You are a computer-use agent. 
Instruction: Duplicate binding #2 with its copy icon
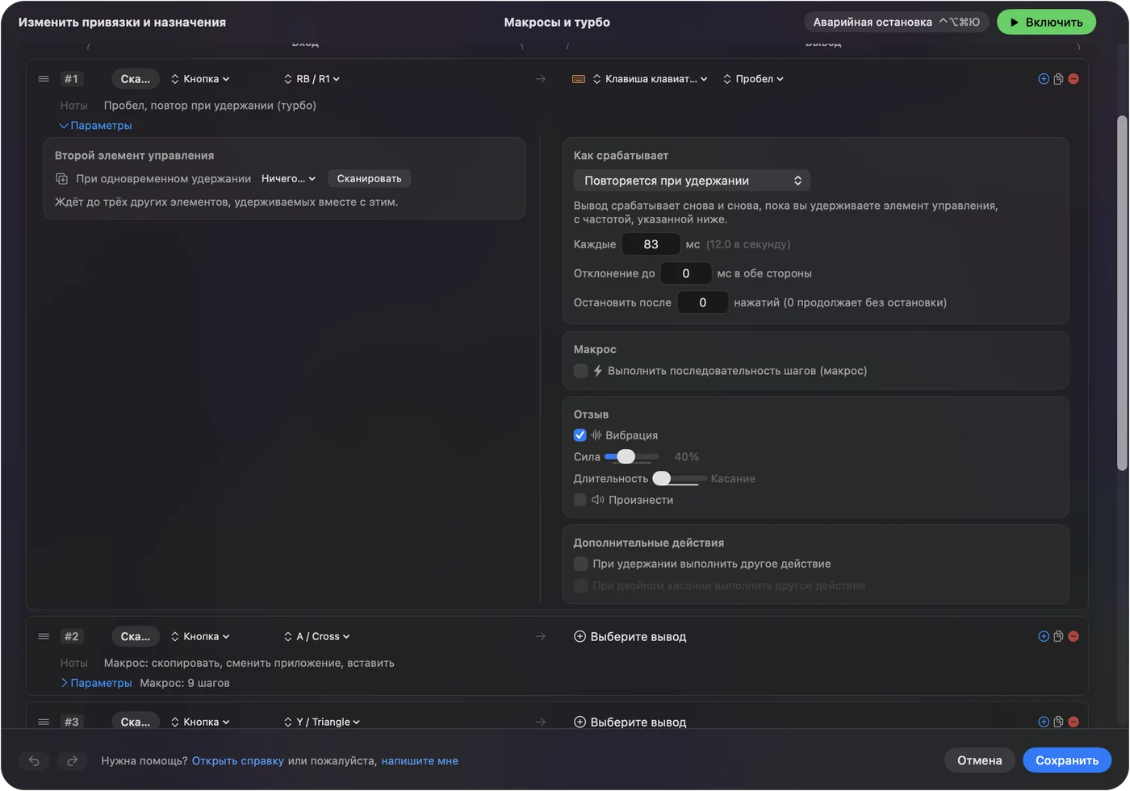click(1058, 636)
